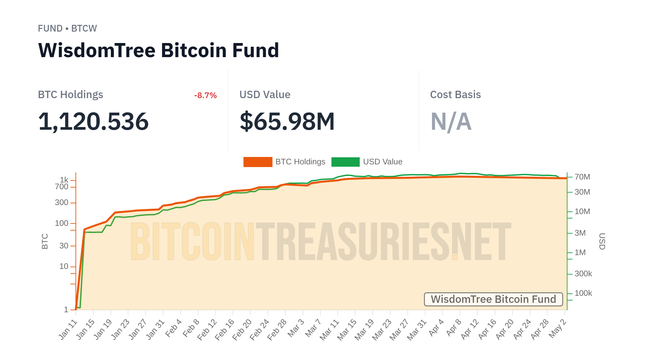Click the Feb 16 date axis label
Screen dimensions: 647x363
tap(225, 329)
